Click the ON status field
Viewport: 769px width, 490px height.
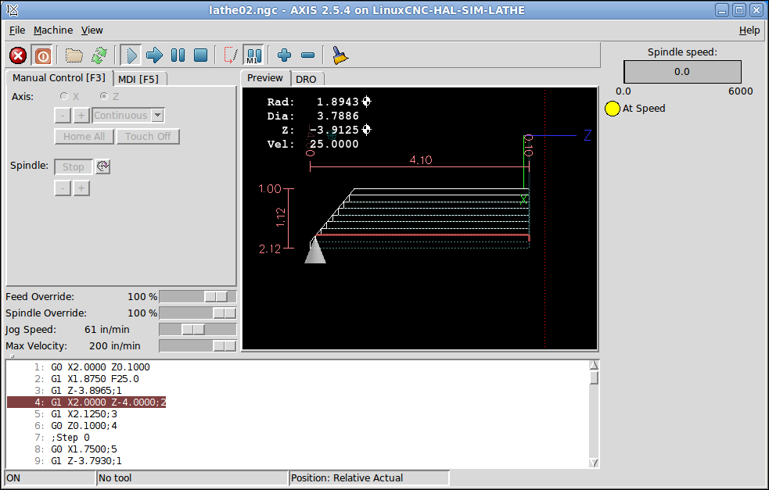click(x=50, y=478)
